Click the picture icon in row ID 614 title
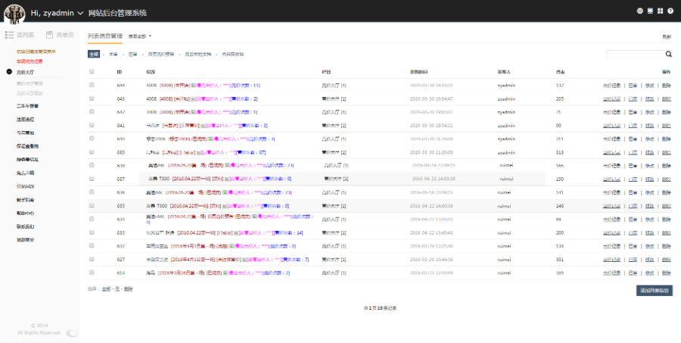Viewport: 681px width, 343px height. click(x=225, y=273)
